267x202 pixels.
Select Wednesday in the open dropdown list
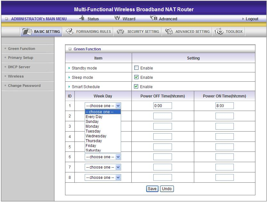(x=96, y=136)
